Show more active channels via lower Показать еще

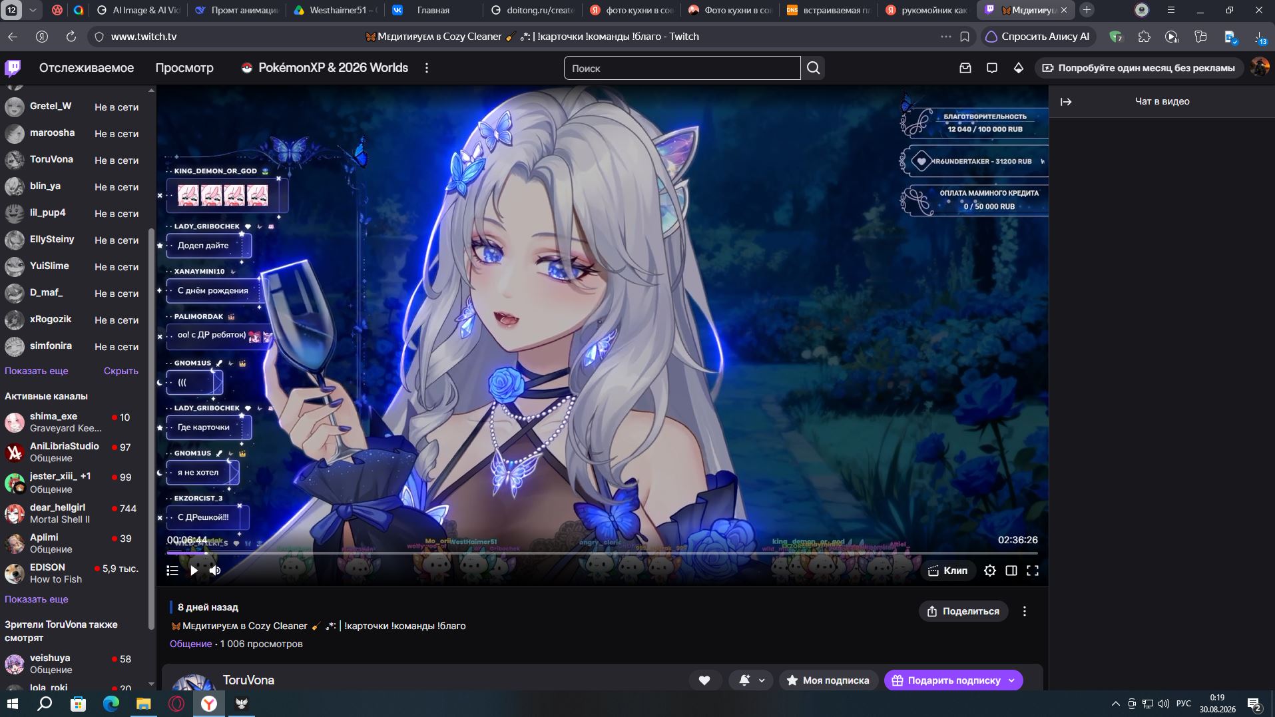coord(37,599)
